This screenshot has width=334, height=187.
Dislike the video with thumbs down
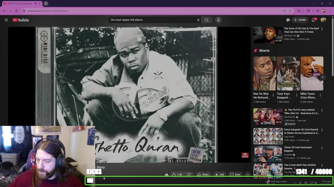tap(189, 175)
